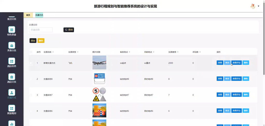
Task: Click 删除 for 新增交通方式 row
Action: click(246, 63)
